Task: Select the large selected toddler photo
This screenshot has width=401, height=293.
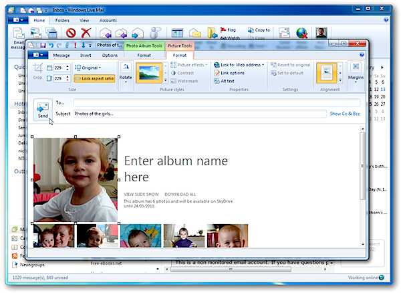Action: click(76, 180)
